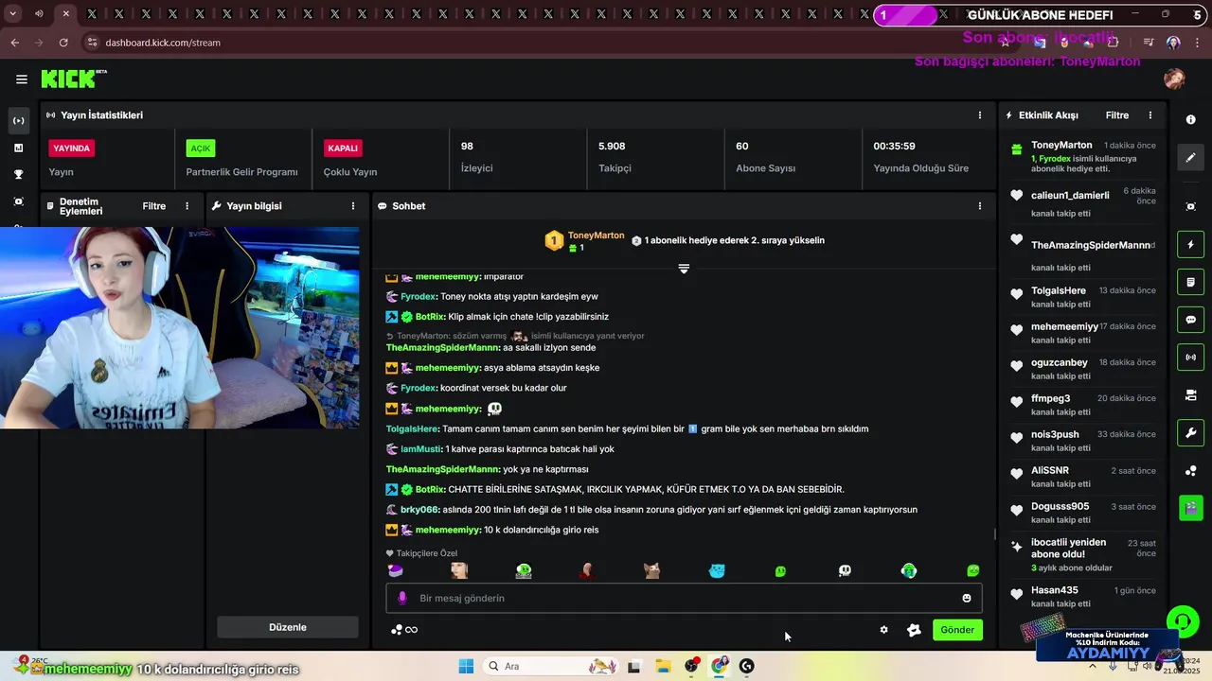Image resolution: width=1212 pixels, height=681 pixels.
Task: Open Chrome from the taskbar
Action: 720,666
